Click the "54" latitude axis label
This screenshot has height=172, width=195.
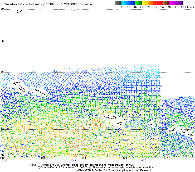tap(2, 101)
